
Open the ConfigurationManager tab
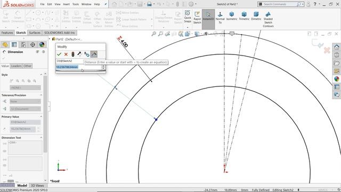pos(23,45)
